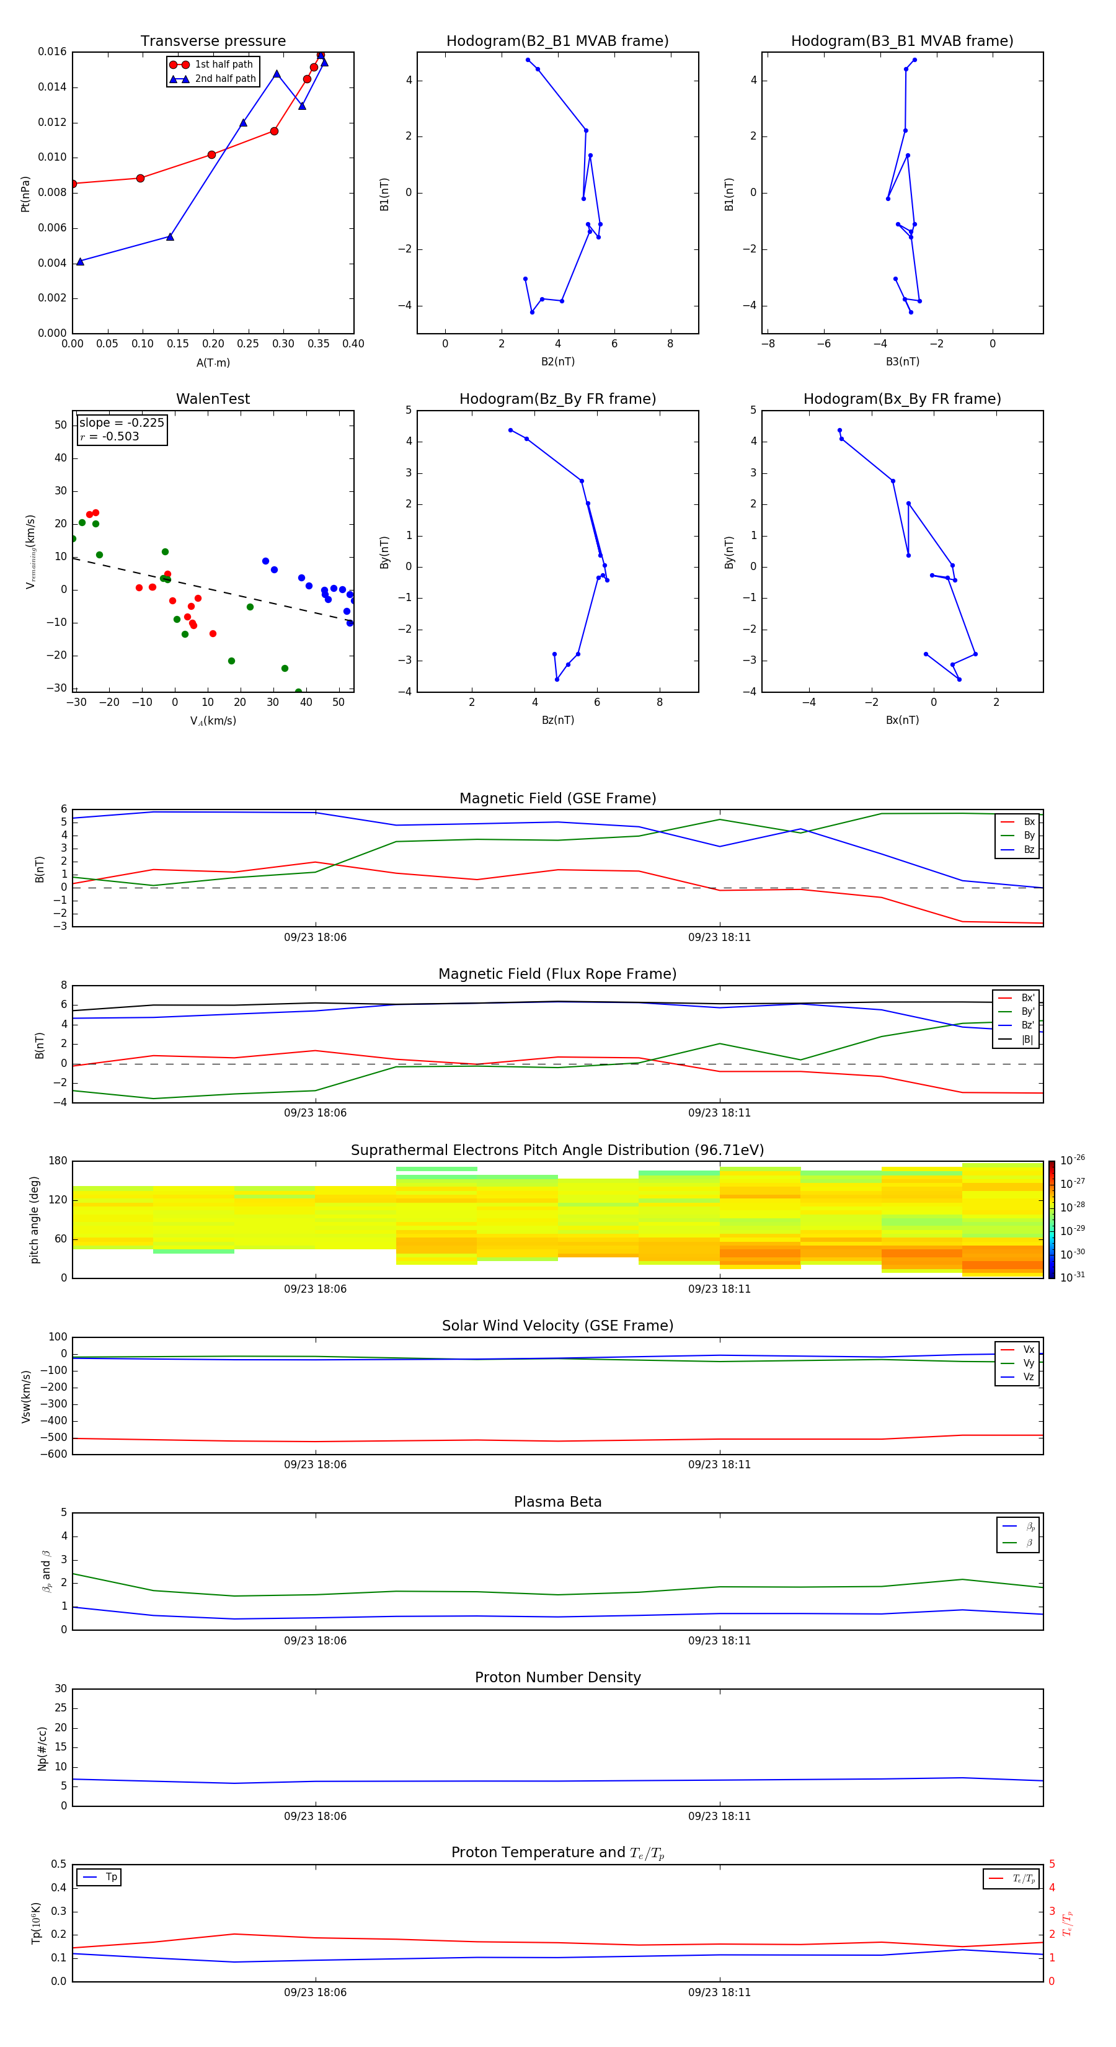This screenshot has height=2047, width=1116.
Task: Click the 'B2(nT)' x-axis label
Action: click(557, 362)
